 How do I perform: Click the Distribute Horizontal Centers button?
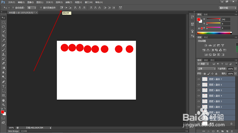109,8
